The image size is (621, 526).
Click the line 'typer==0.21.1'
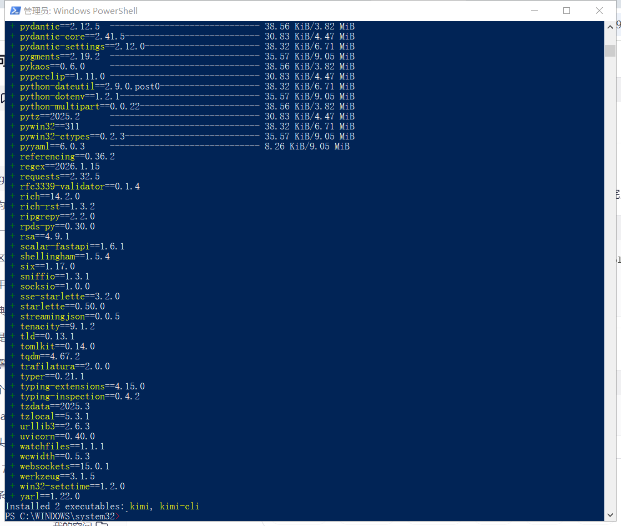(52, 376)
